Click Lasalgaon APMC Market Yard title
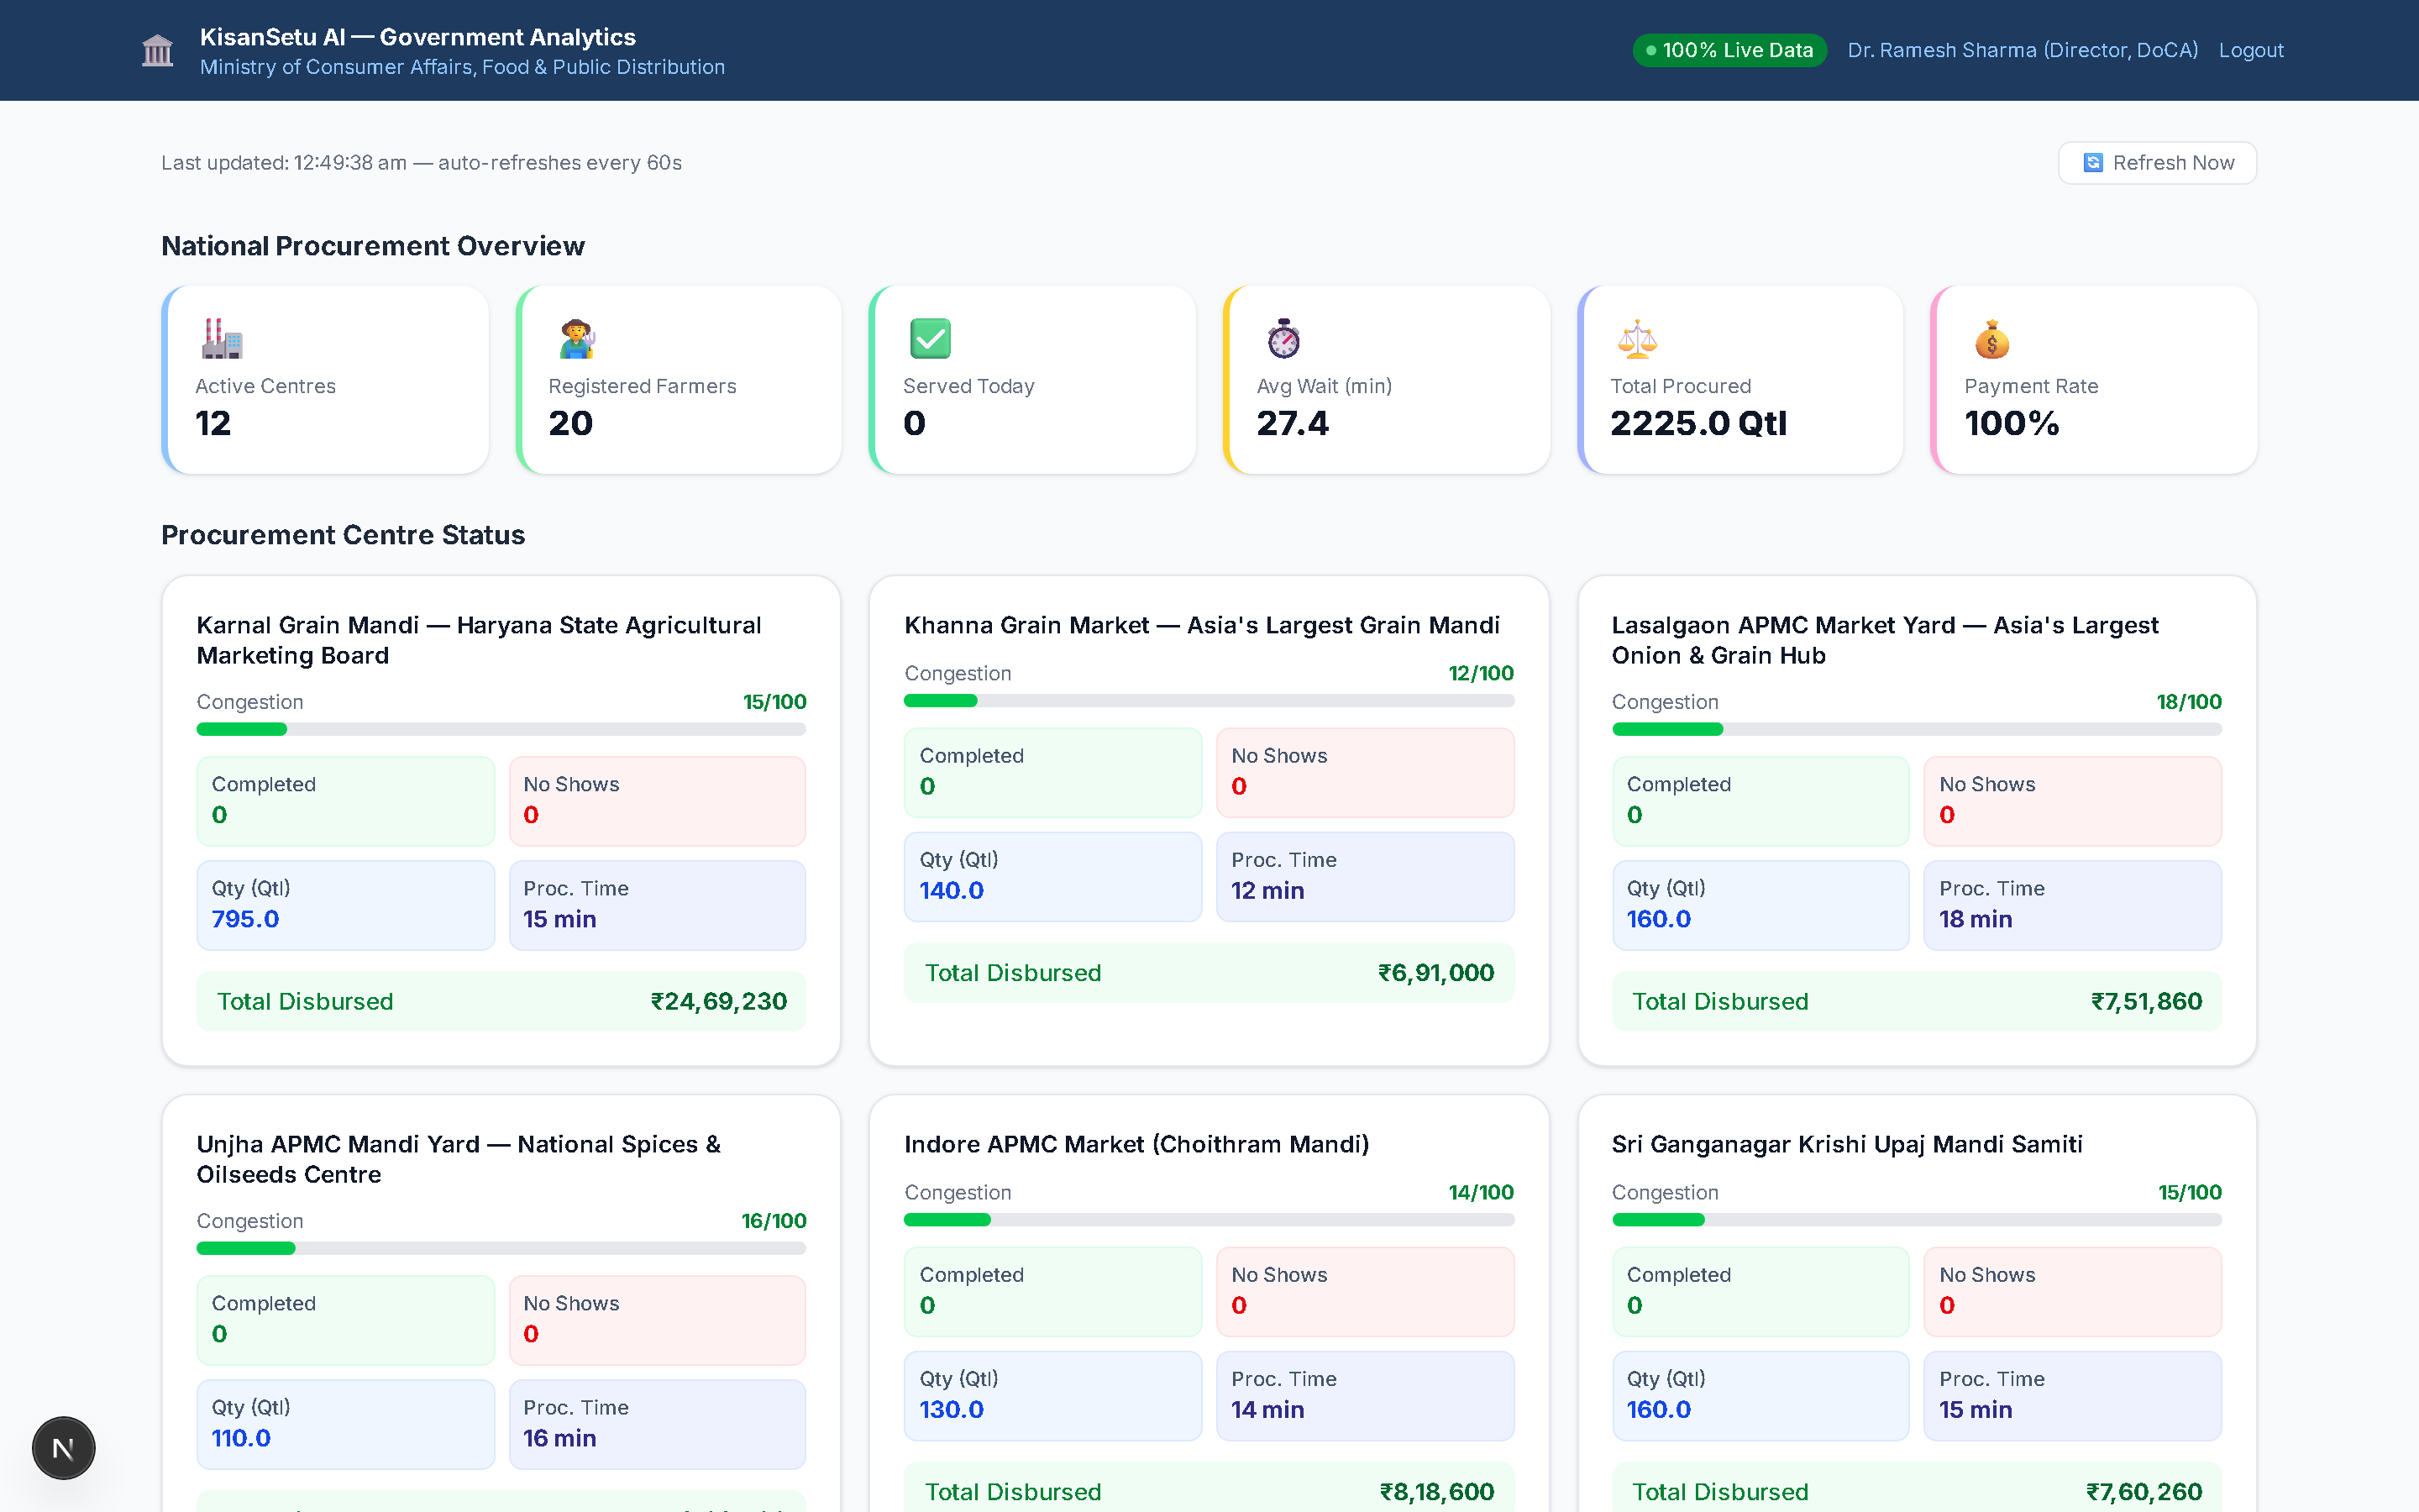The image size is (2419, 1512). 1884,640
